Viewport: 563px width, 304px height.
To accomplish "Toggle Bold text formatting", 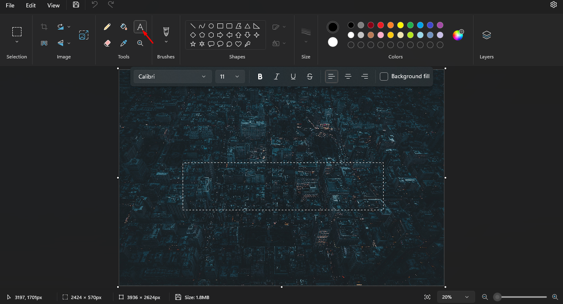I will 260,76.
